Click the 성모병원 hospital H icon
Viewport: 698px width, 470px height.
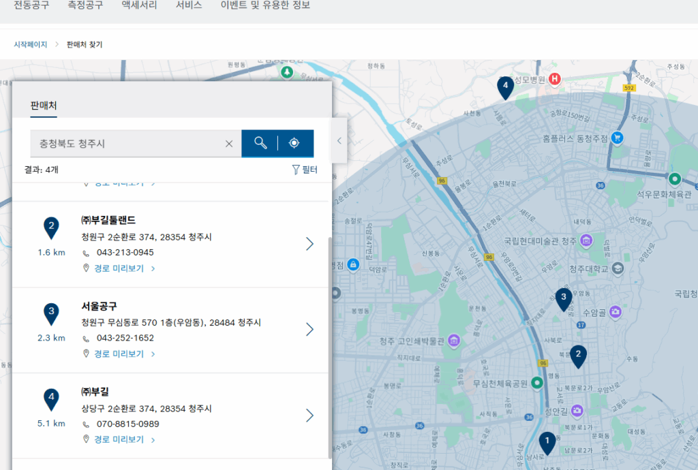(554, 79)
